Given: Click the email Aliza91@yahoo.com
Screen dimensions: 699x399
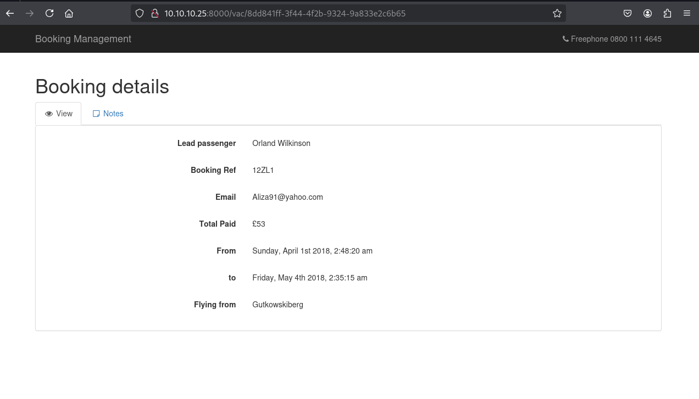Looking at the screenshot, I should [x=287, y=197].
